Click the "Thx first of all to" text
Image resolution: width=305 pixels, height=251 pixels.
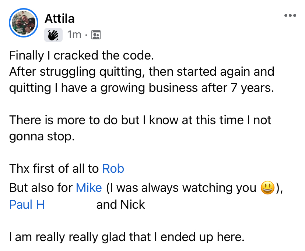54,169
